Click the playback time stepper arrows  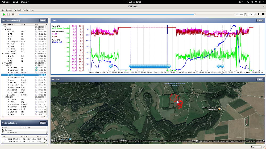[245, 14]
